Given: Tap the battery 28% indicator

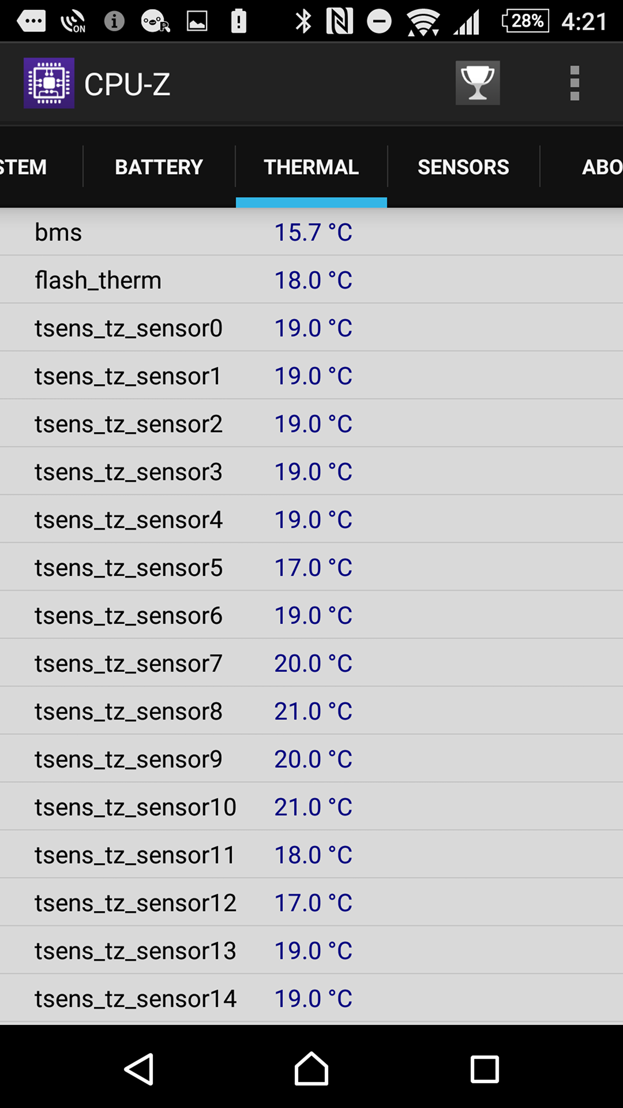Looking at the screenshot, I should click(x=526, y=21).
